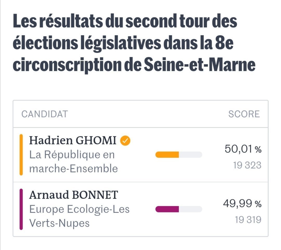Click the gray unfilled part of Ghomi's bar
Viewport: 281px width, 250px height.
(190, 155)
